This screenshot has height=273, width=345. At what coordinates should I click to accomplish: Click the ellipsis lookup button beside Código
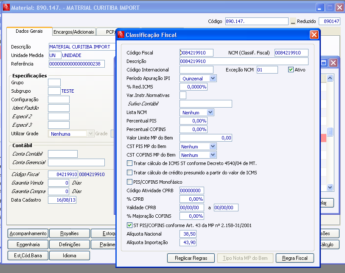click(292, 21)
